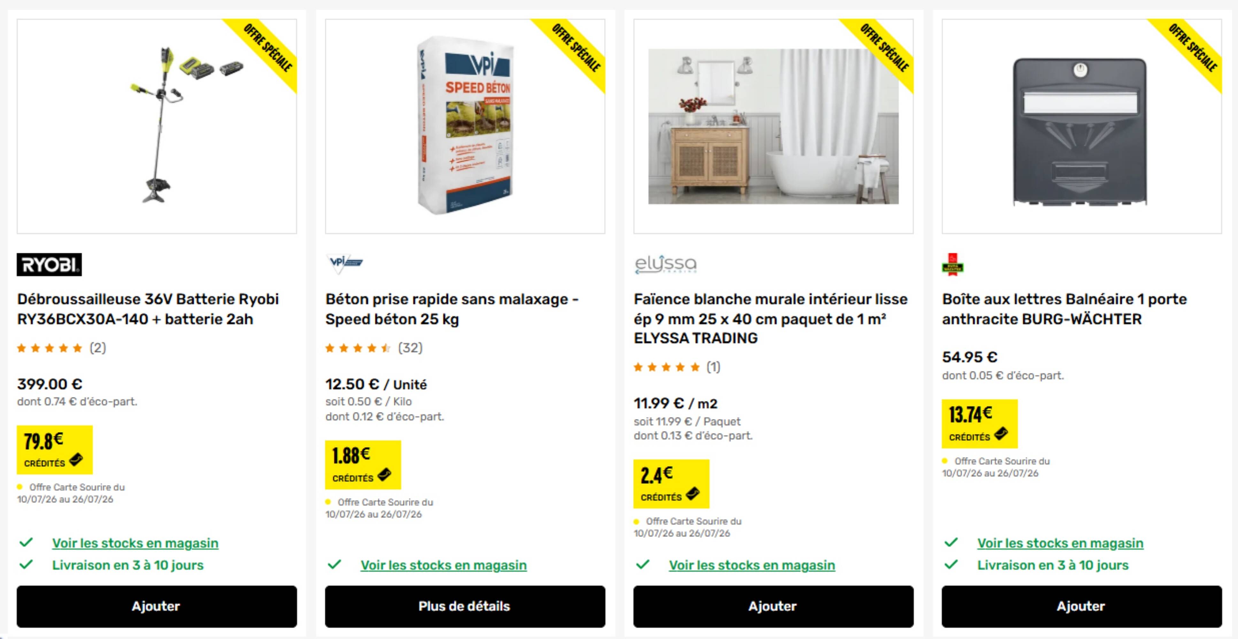Click the 32 reviews star rating
Image resolution: width=1238 pixels, height=639 pixels.
coord(374,348)
